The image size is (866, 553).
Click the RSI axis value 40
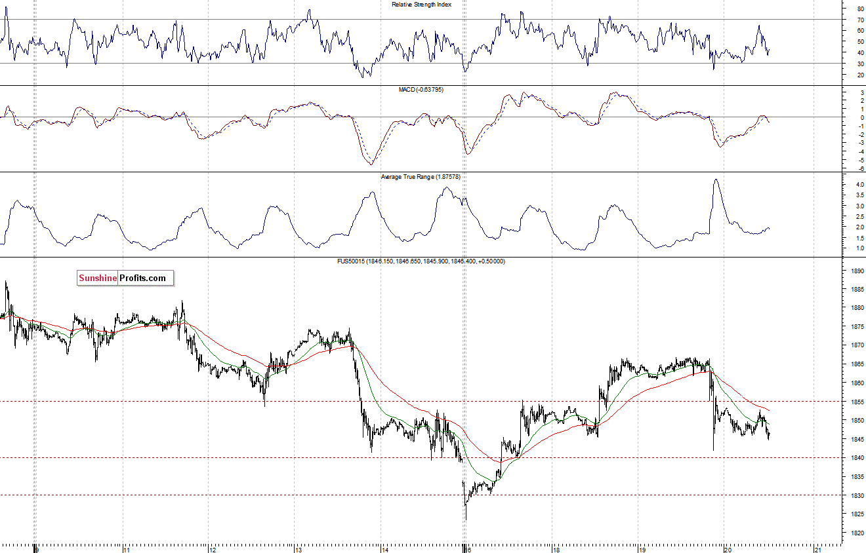[860, 53]
